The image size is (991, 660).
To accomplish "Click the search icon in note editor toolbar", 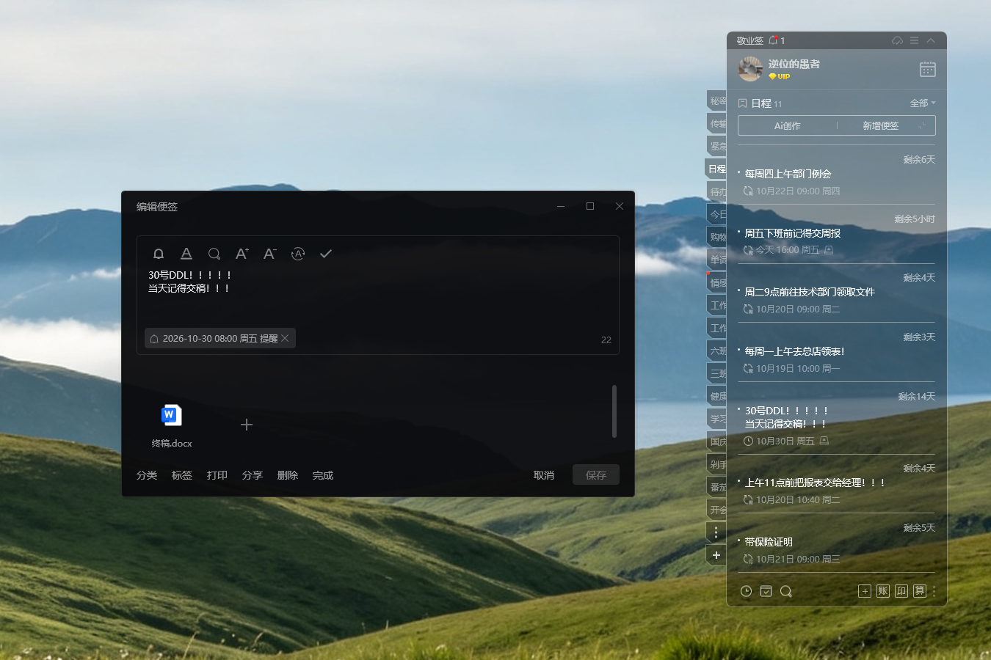I will (214, 254).
